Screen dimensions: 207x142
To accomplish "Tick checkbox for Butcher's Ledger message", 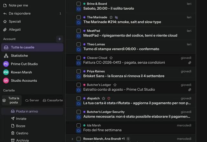I will [79, 85].
